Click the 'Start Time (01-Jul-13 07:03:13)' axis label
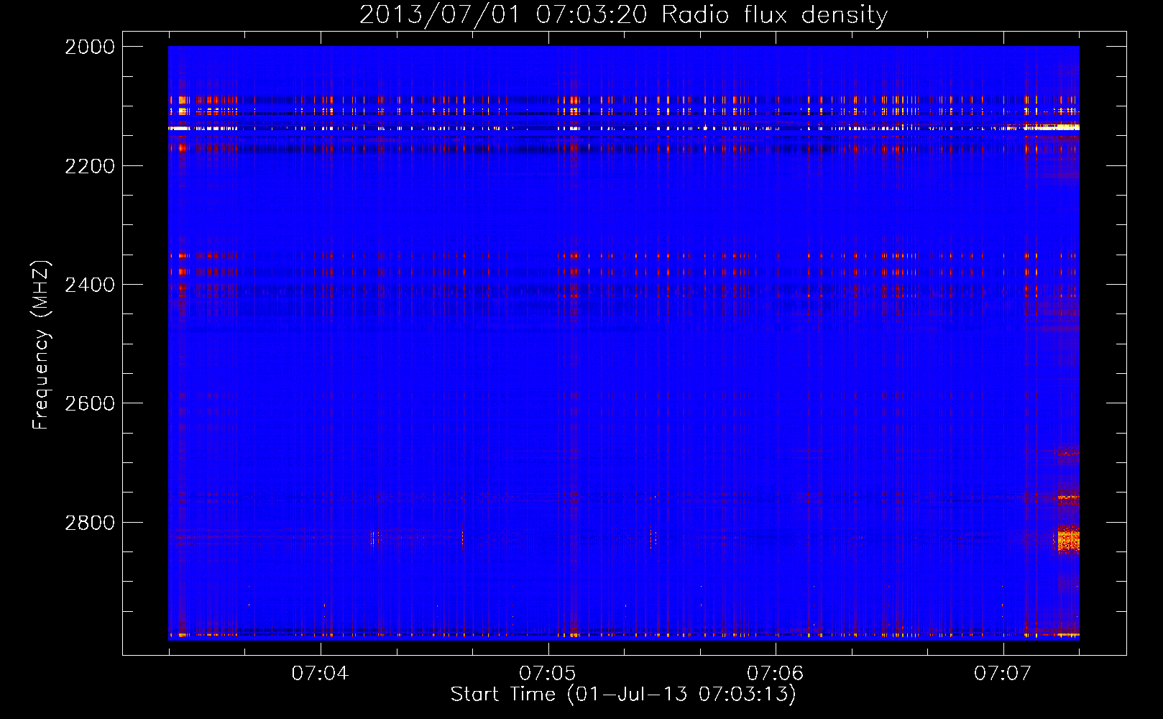This screenshot has width=1163, height=719. pyautogui.click(x=623, y=695)
